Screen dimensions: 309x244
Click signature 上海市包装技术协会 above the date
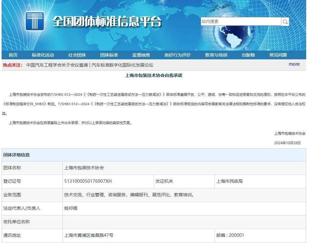(290, 134)
